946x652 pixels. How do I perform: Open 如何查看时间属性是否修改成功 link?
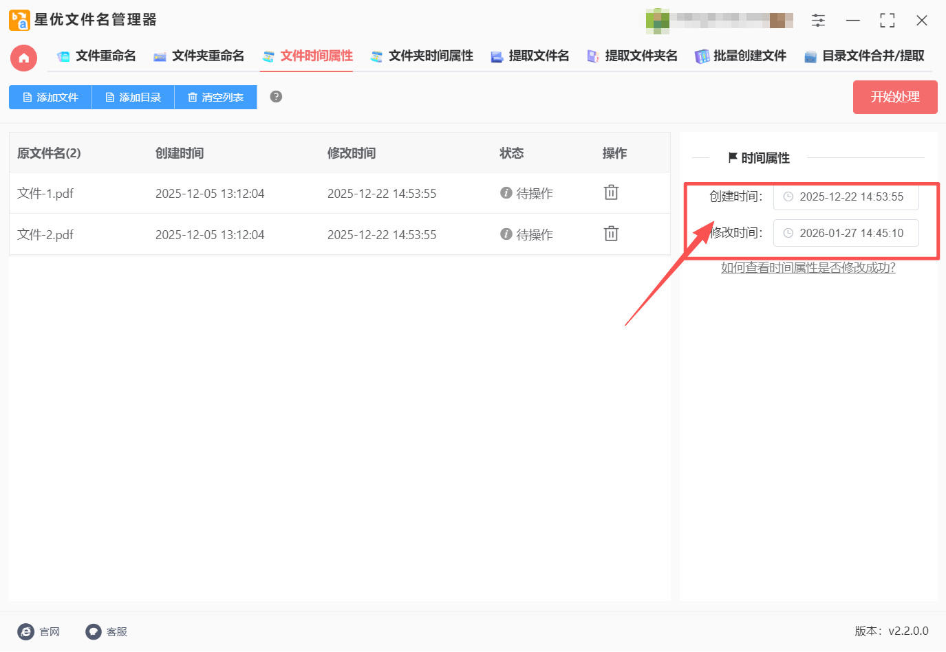click(808, 267)
